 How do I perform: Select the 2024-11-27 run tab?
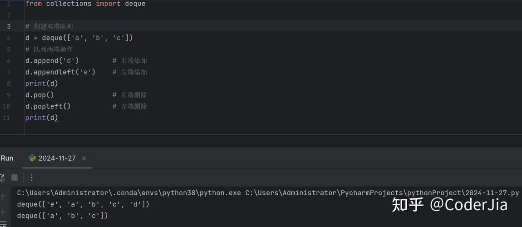57,158
